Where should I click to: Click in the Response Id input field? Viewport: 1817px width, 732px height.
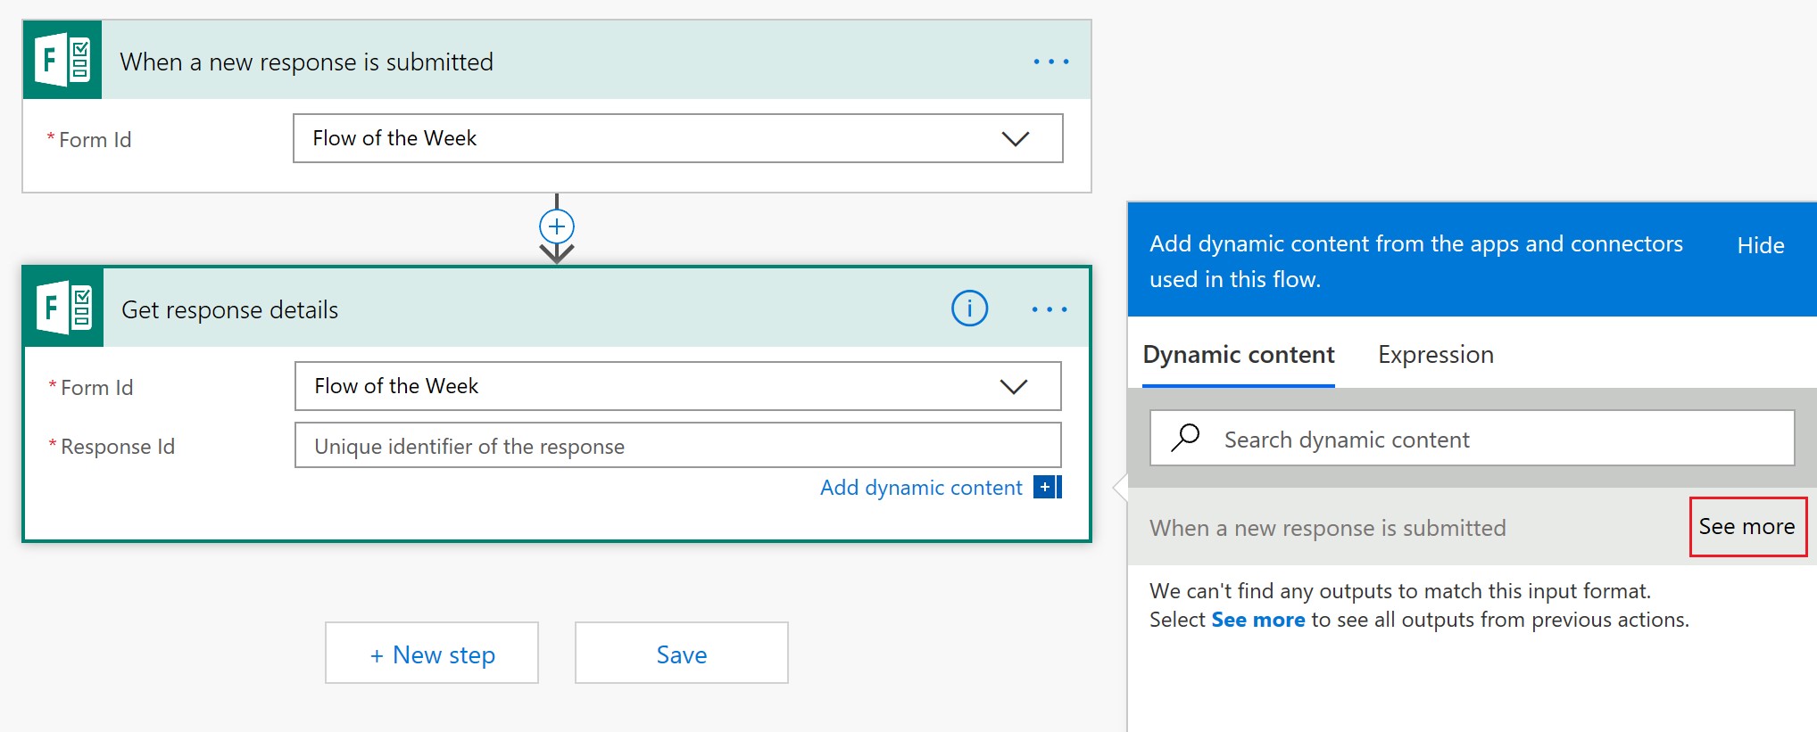coord(676,446)
